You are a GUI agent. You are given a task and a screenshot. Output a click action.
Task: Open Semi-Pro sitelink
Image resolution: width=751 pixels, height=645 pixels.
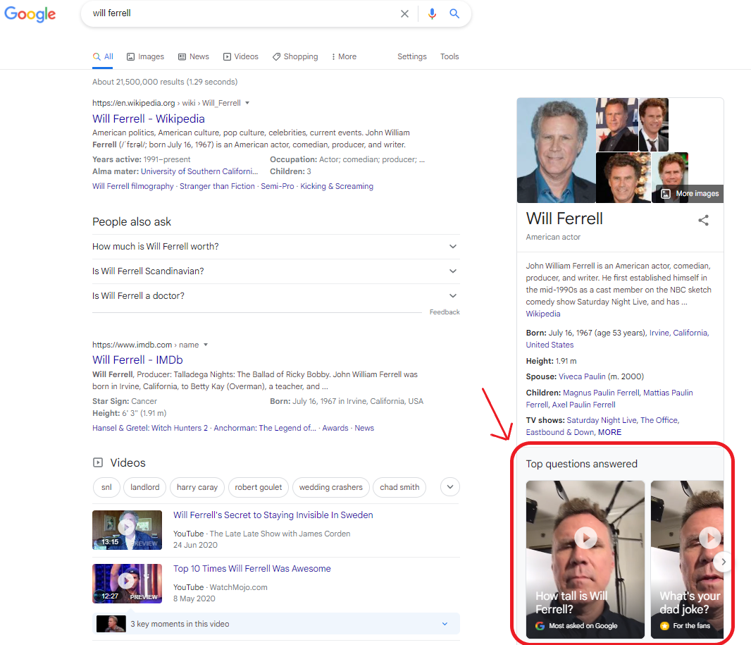pyautogui.click(x=278, y=186)
